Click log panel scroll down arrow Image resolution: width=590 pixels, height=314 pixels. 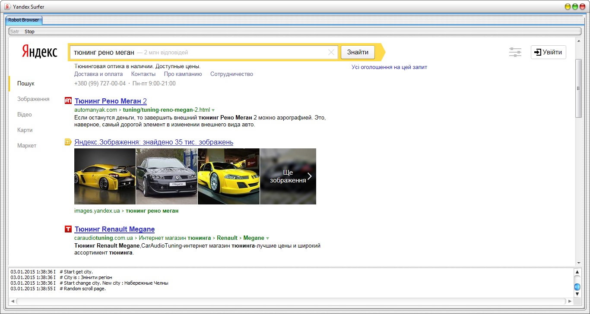point(577,294)
